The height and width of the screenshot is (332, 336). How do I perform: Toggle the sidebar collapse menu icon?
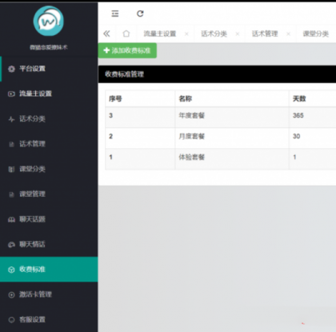click(115, 14)
